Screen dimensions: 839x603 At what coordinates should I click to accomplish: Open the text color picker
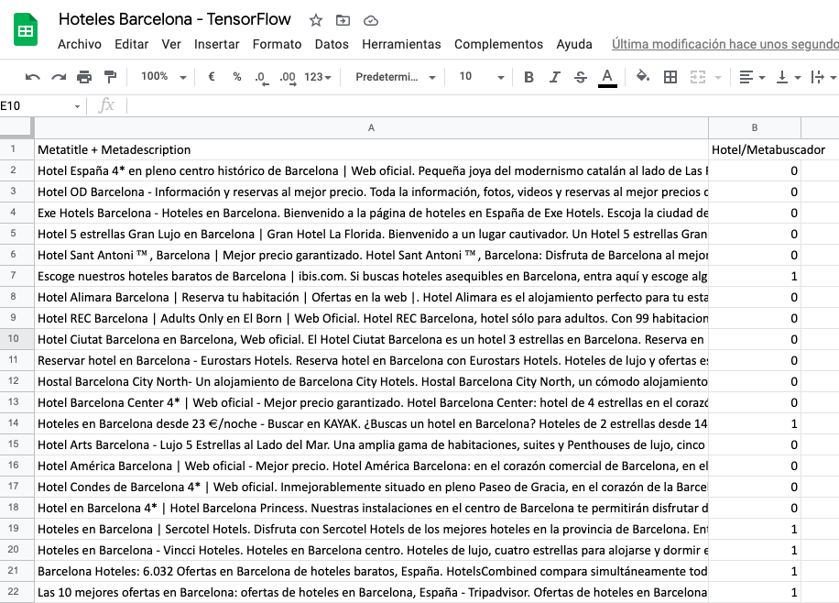coord(606,78)
